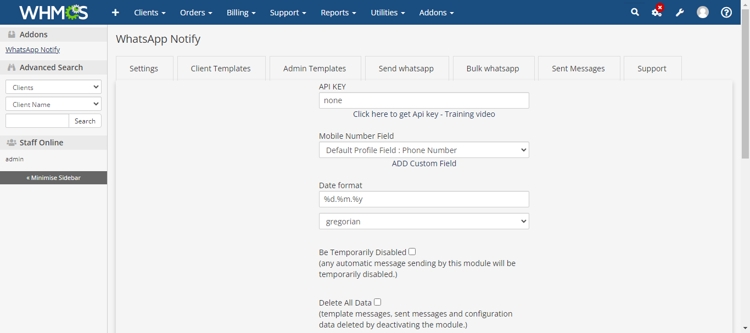Expand the sidebar Clients search type select
The image size is (750, 333).
[x=53, y=87]
